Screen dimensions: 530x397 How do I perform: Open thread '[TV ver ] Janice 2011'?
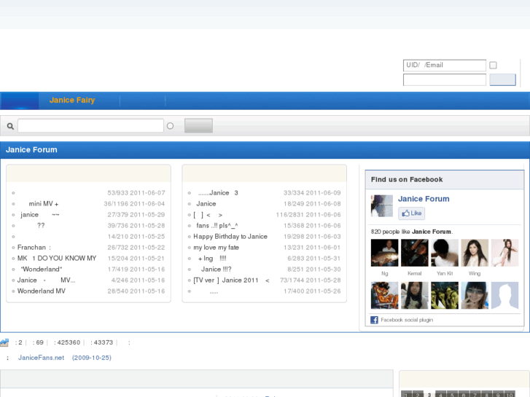tap(231, 280)
